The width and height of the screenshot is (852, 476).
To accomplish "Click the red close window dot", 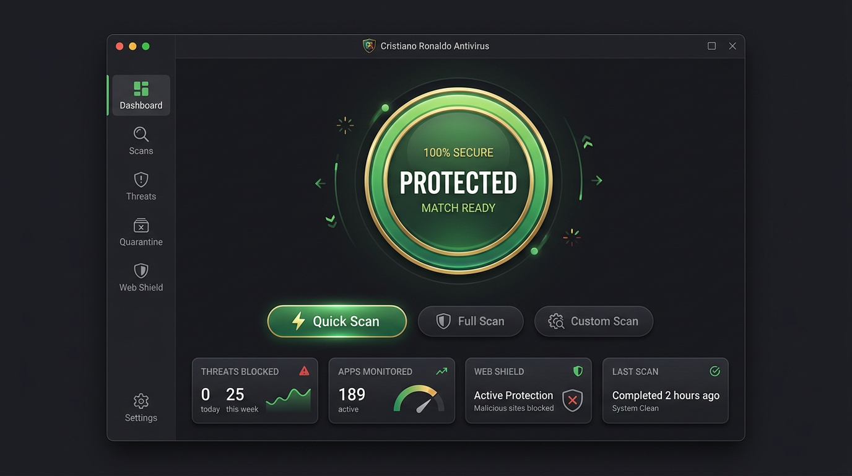I will point(120,46).
